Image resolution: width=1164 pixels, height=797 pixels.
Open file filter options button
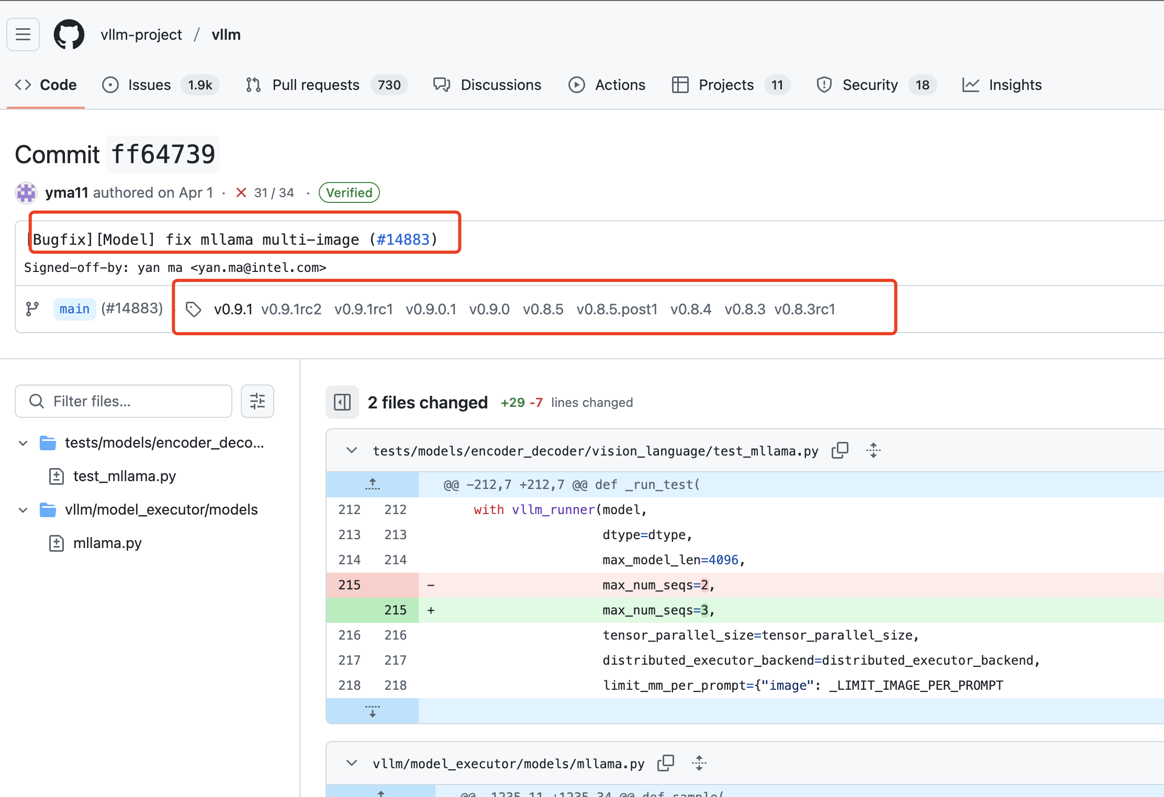[x=258, y=401]
